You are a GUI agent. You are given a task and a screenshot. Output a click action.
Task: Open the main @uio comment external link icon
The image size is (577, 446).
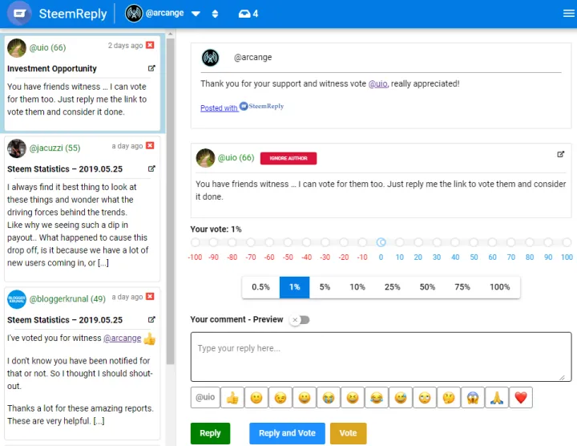point(560,154)
